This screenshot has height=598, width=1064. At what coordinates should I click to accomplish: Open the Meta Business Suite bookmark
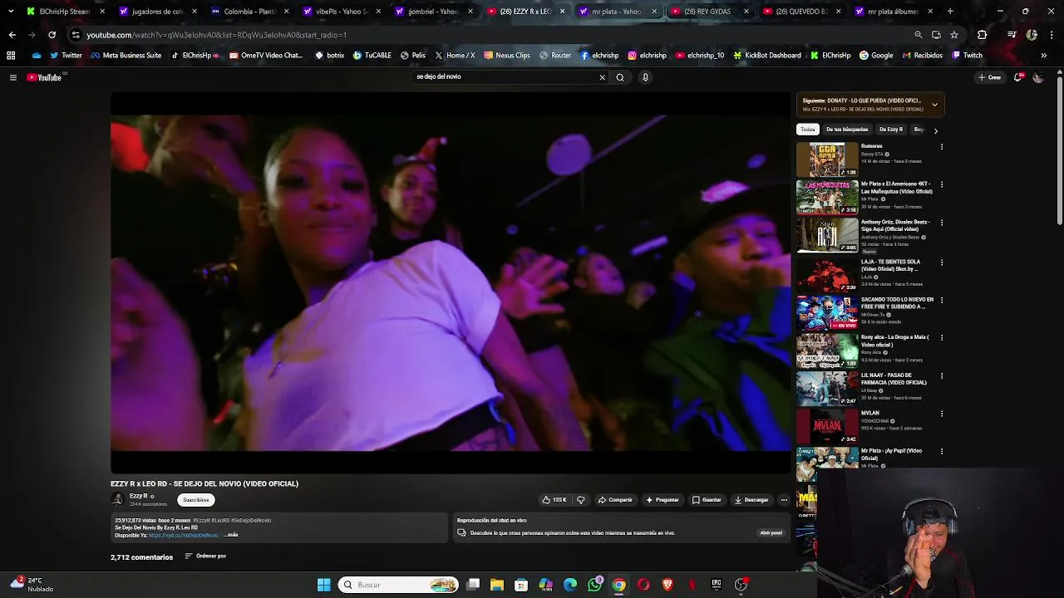point(126,56)
